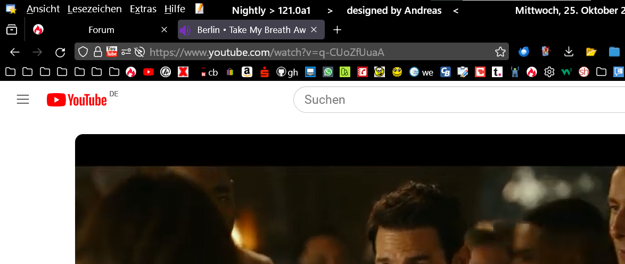This screenshot has height=264, width=625.
Task: Open a new tab with plus button
Action: pos(337,30)
